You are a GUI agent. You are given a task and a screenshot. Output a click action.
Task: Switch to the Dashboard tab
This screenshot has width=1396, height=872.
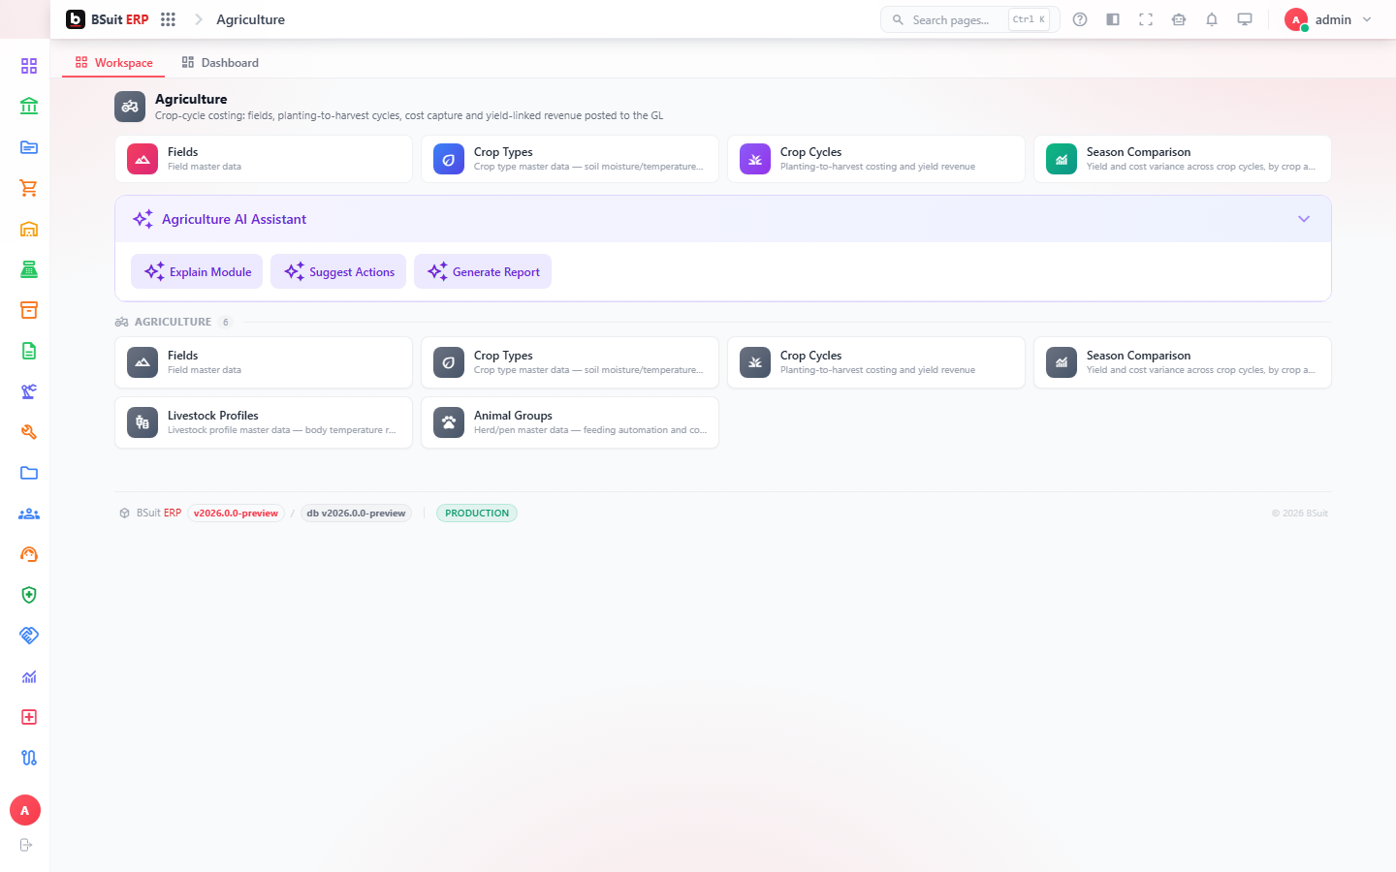pyautogui.click(x=220, y=63)
